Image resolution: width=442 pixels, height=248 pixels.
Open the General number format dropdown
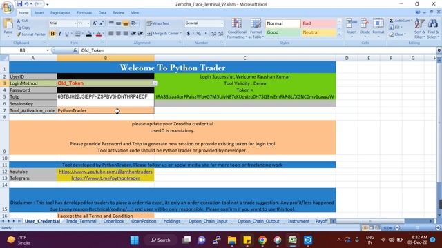pyautogui.click(x=222, y=23)
